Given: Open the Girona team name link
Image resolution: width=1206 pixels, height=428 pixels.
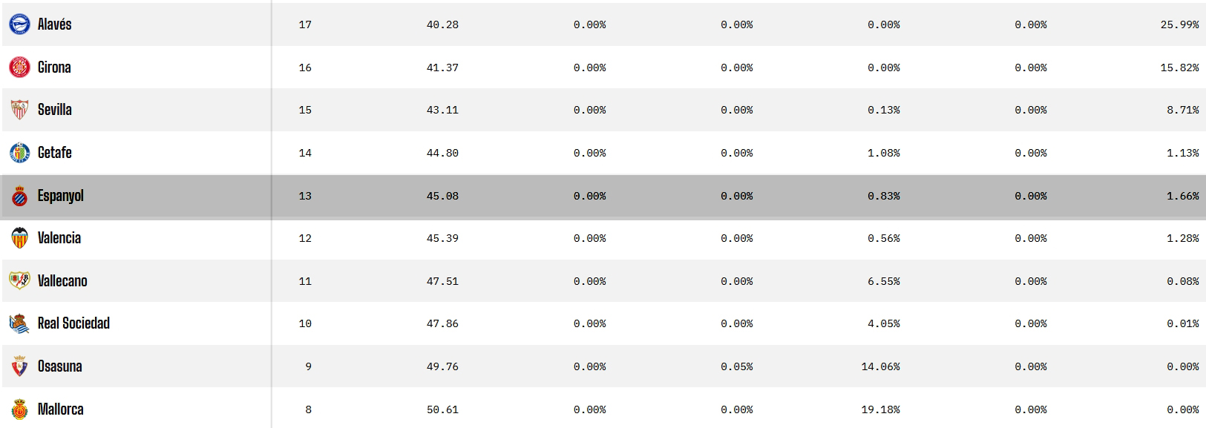Looking at the screenshot, I should pyautogui.click(x=54, y=68).
